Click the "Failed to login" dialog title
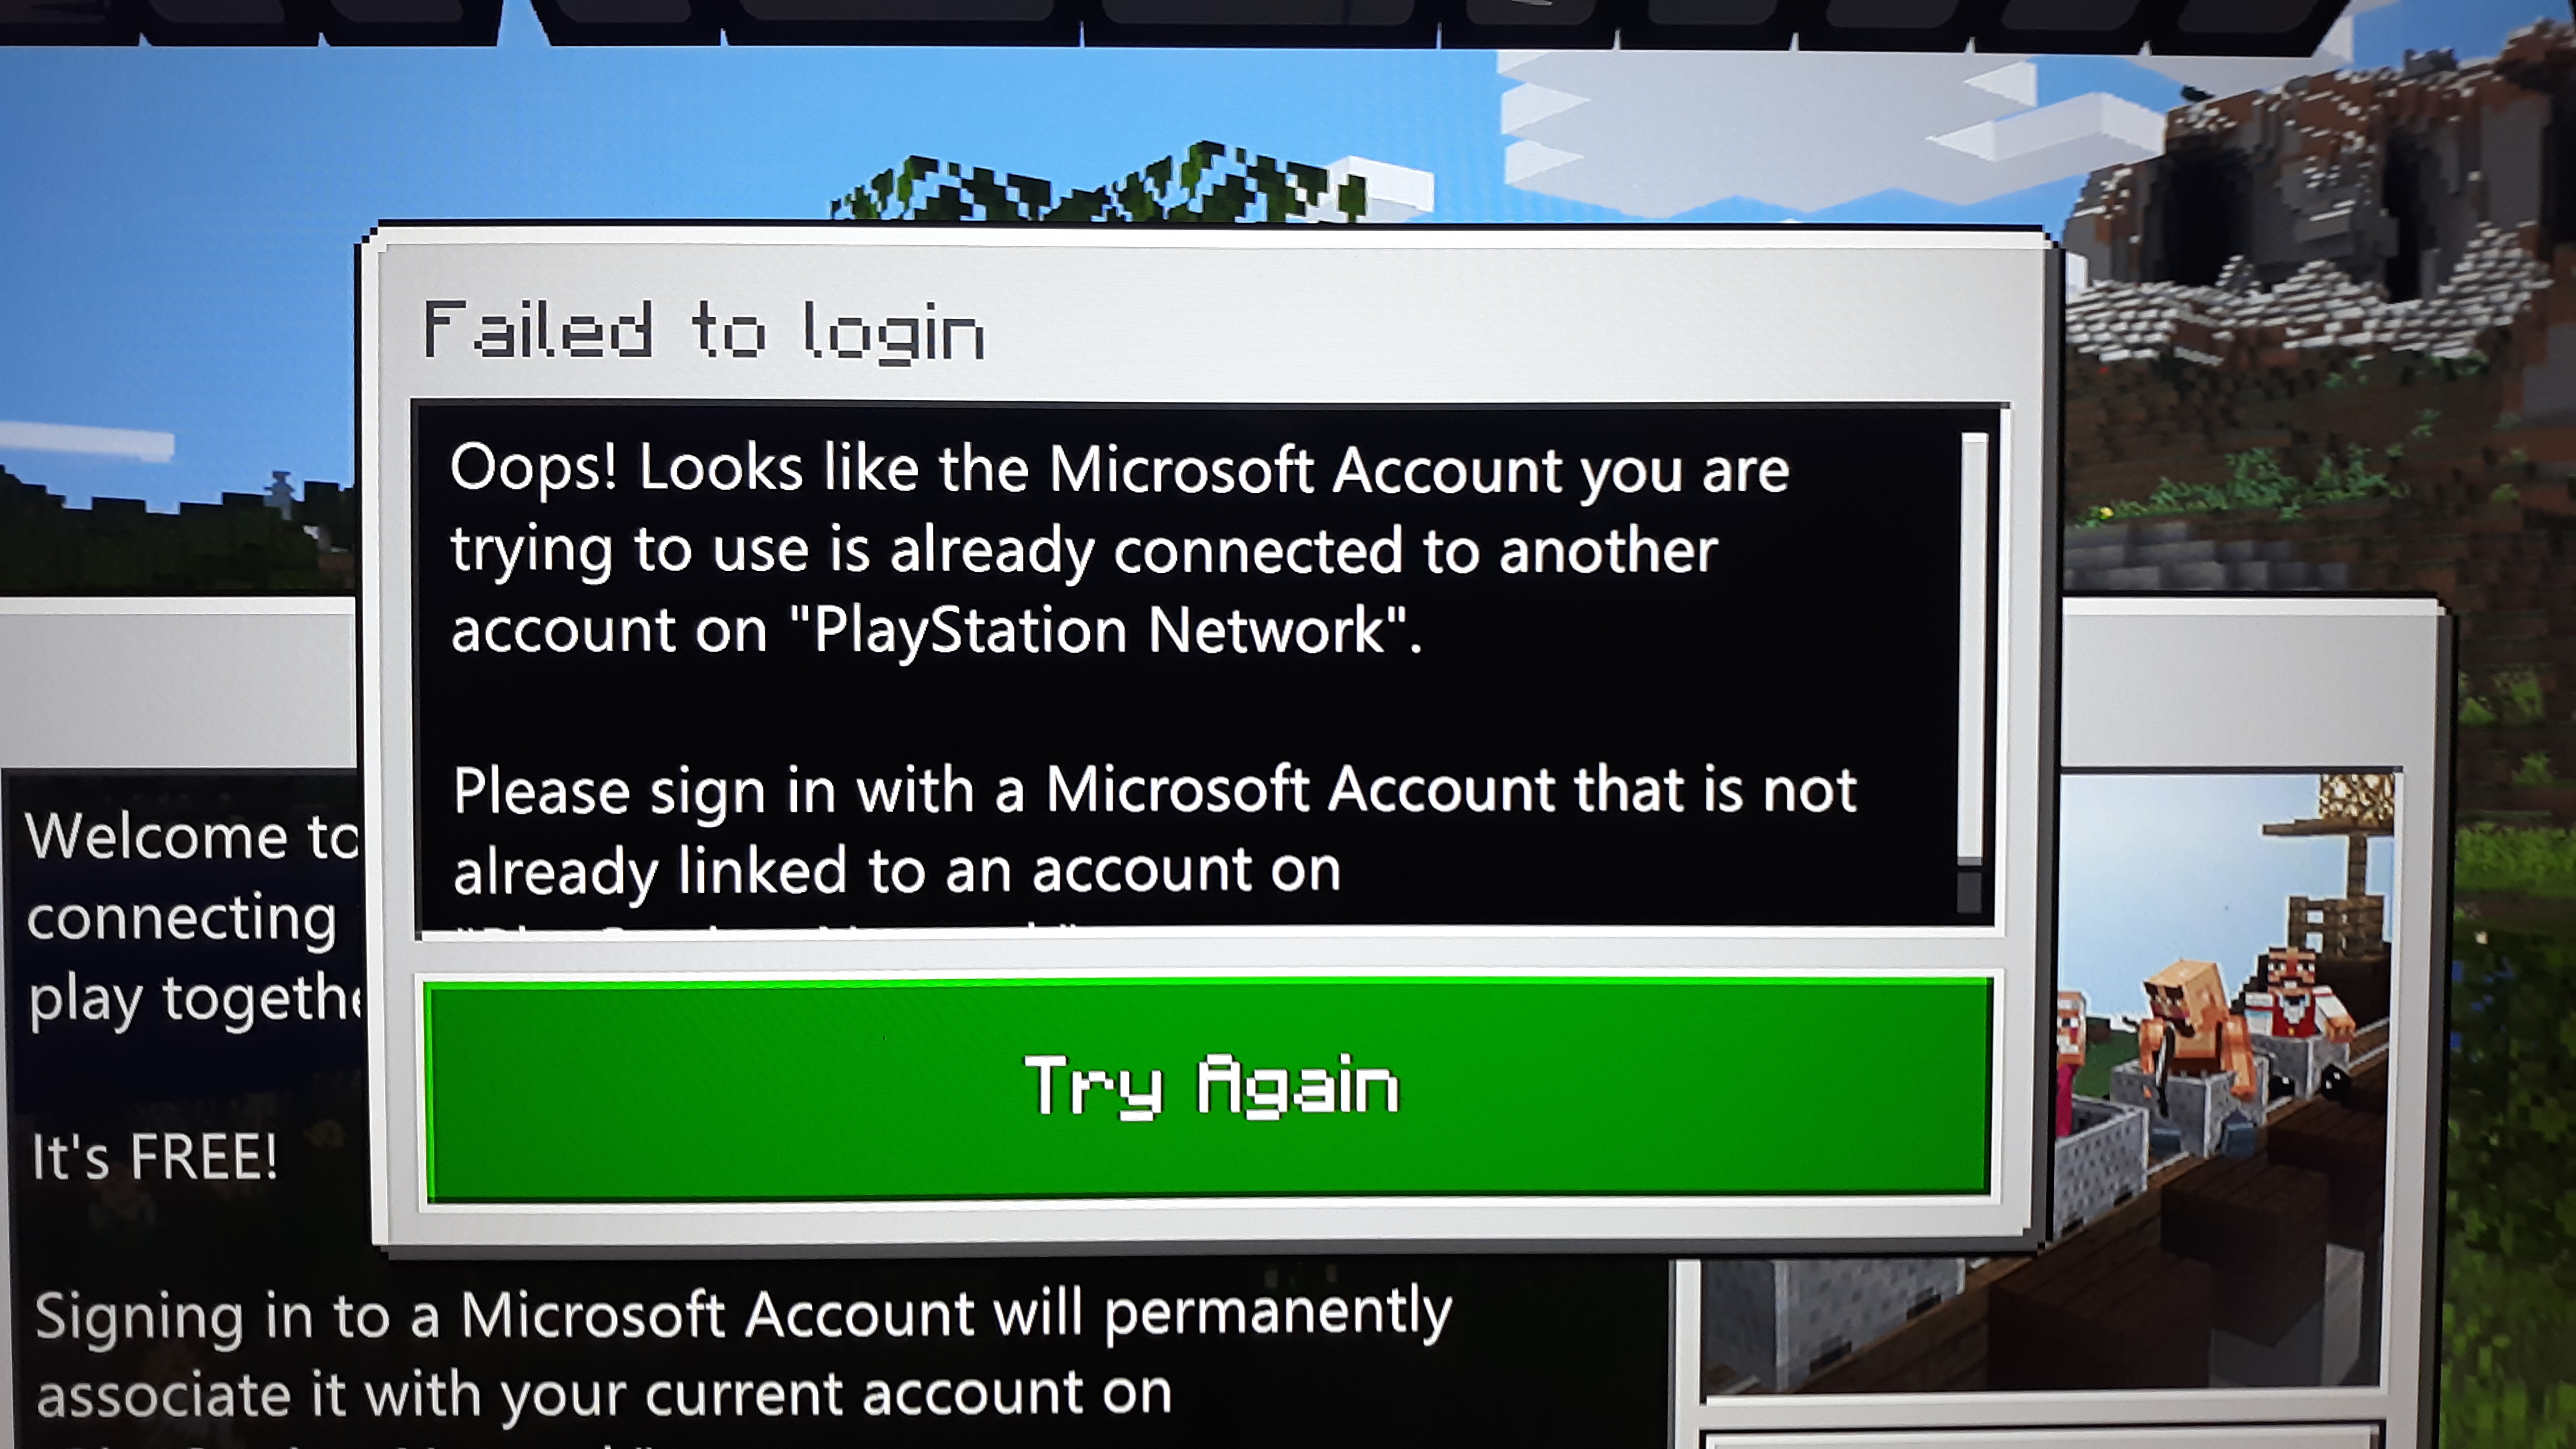2576x1449 pixels. point(704,332)
